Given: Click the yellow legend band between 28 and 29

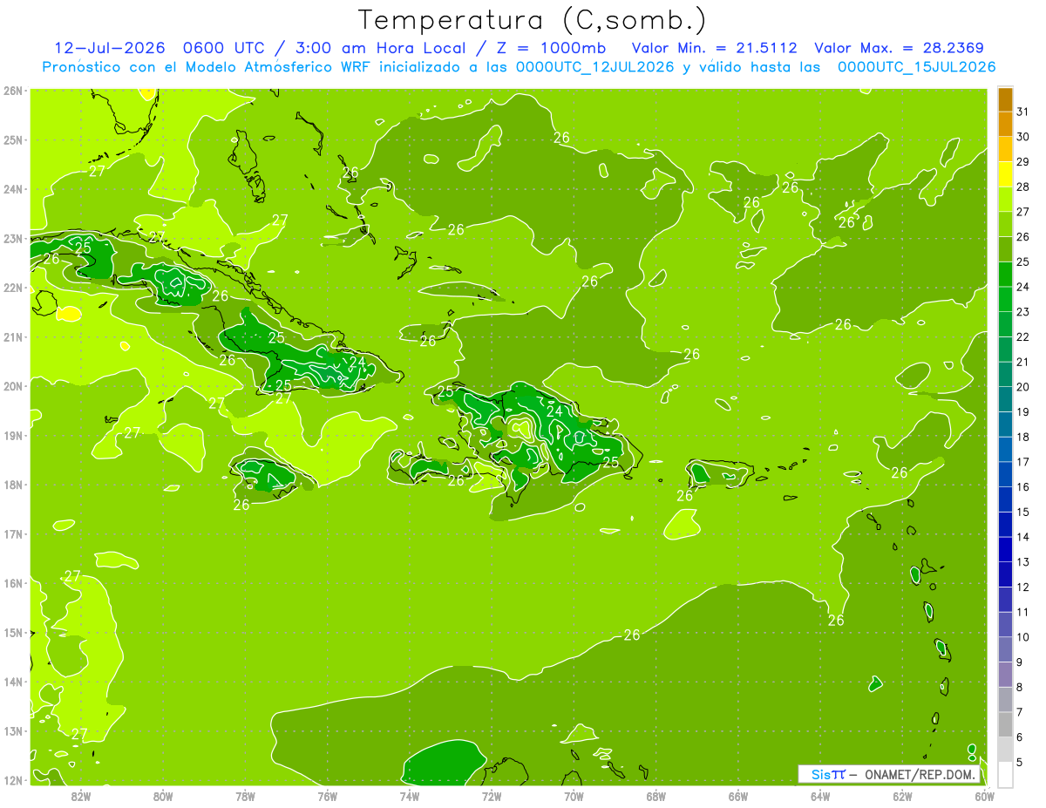Looking at the screenshot, I should [1005, 175].
